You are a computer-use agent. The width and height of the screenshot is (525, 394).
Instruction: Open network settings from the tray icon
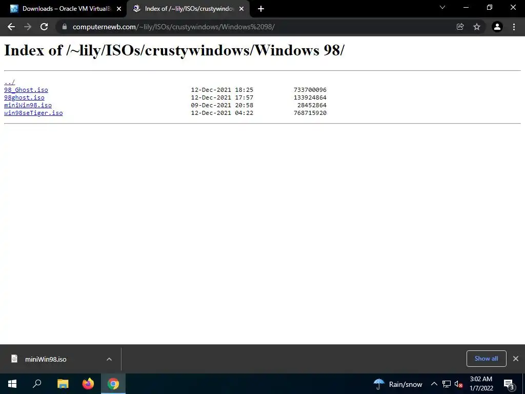[x=447, y=384]
